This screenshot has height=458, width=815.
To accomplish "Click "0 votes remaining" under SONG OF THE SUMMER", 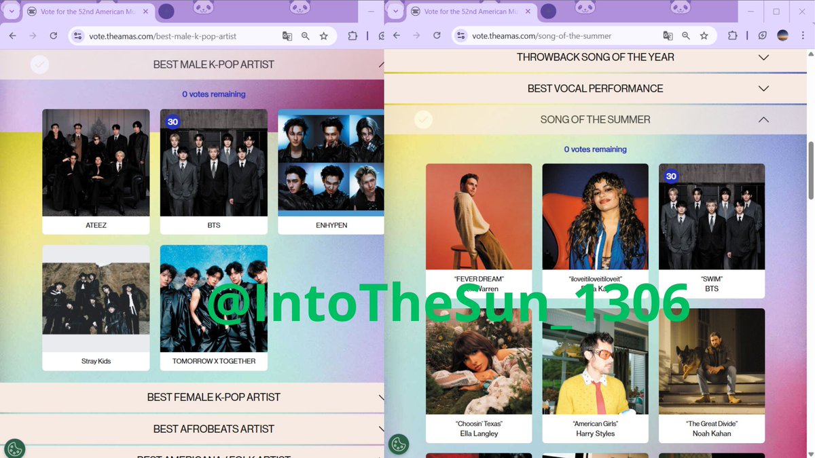I will (596, 149).
